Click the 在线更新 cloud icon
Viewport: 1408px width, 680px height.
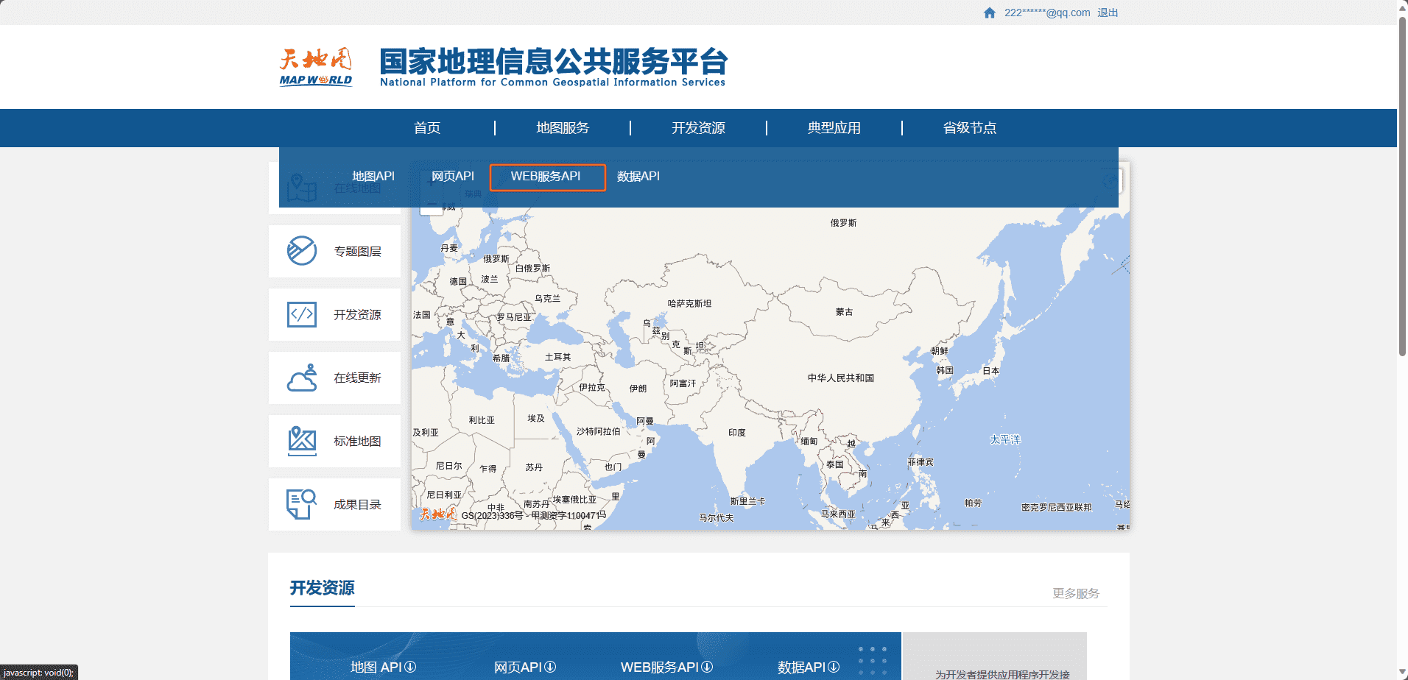(302, 378)
